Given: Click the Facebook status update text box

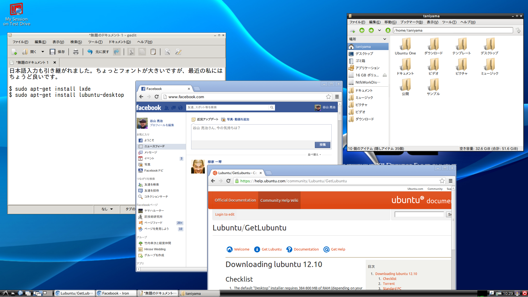Looking at the screenshot, I should coord(261,133).
